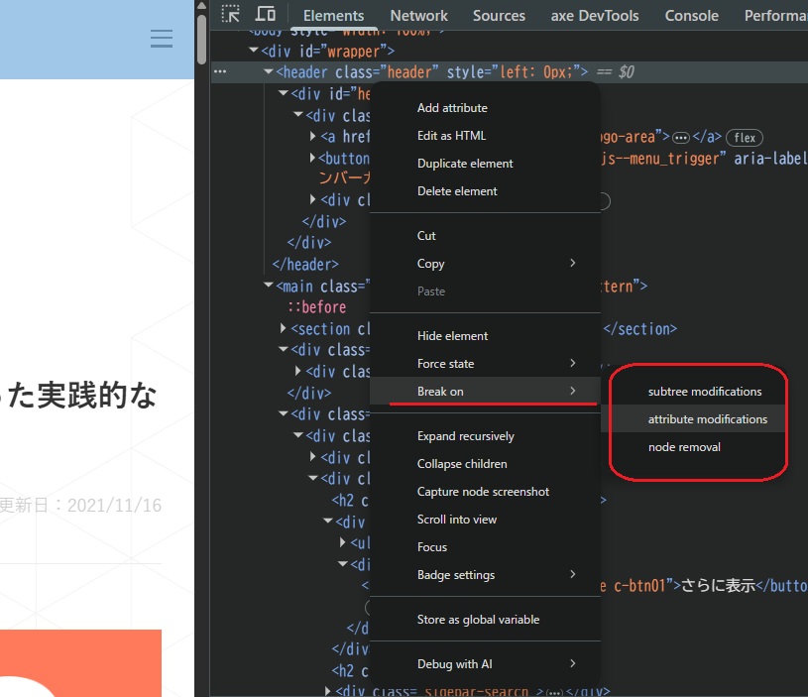This screenshot has width=808, height=697.
Task: Collapse the main class node triangle
Action: point(268,285)
